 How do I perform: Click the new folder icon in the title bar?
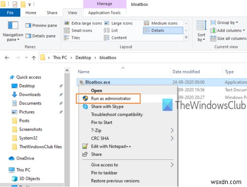[x=23, y=4]
